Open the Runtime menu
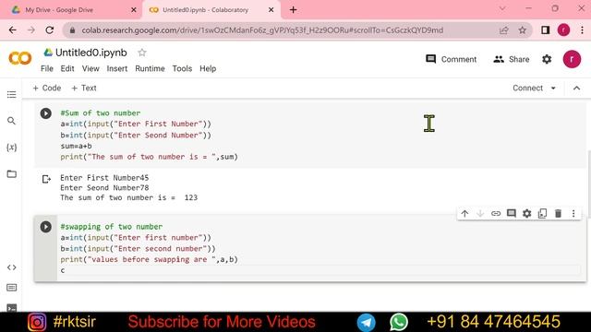The image size is (591, 332). pos(150,68)
